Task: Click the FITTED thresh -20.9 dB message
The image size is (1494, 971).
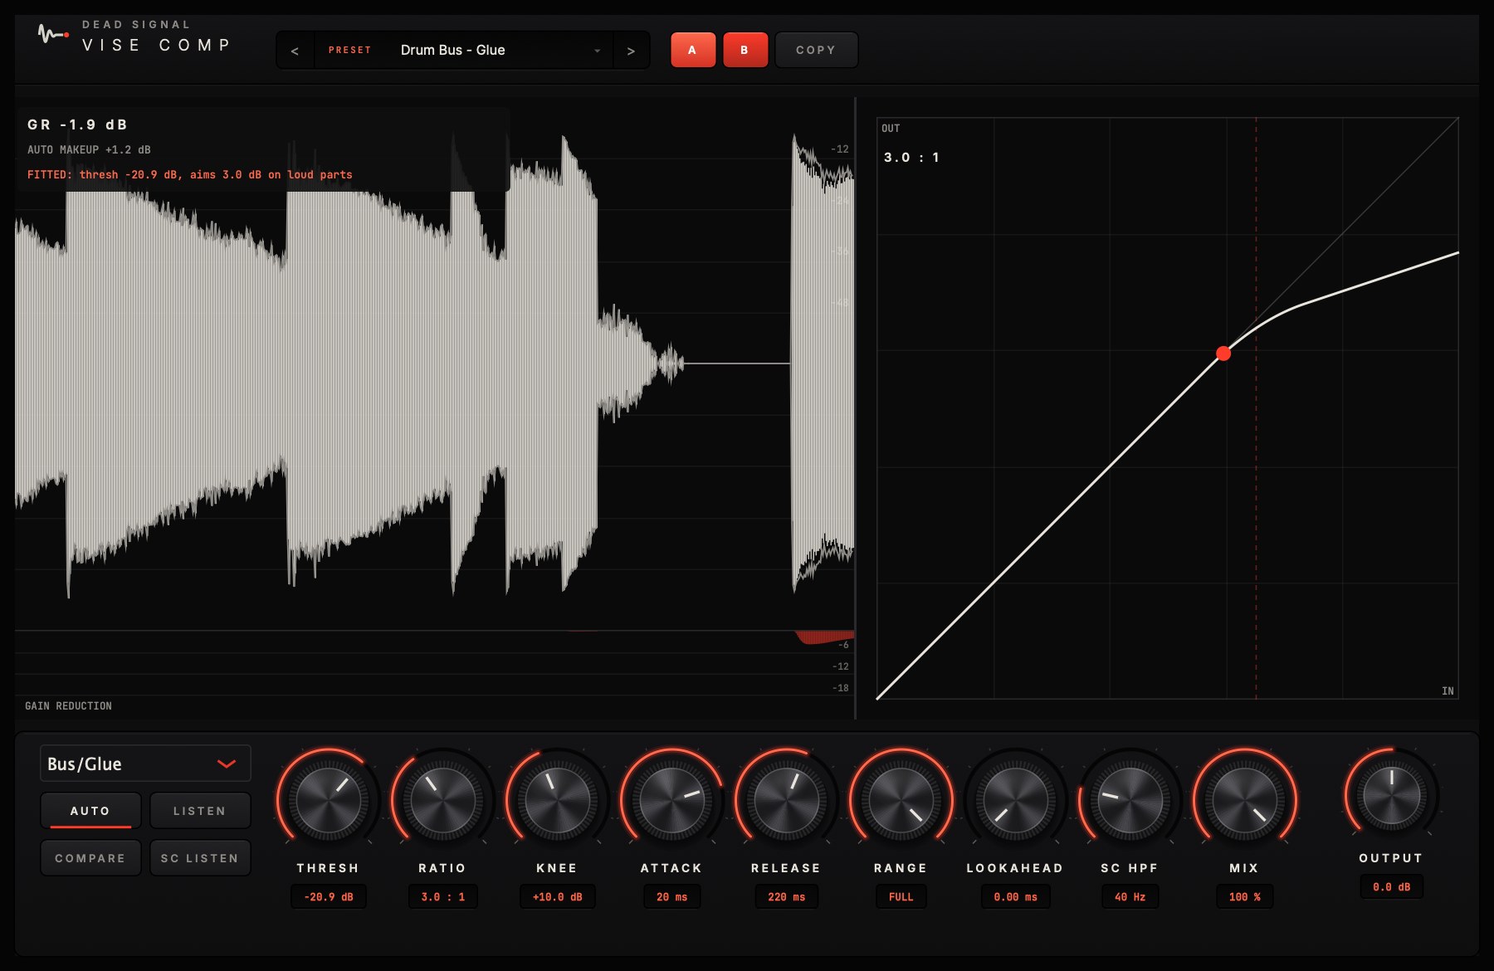Action: 190,175
